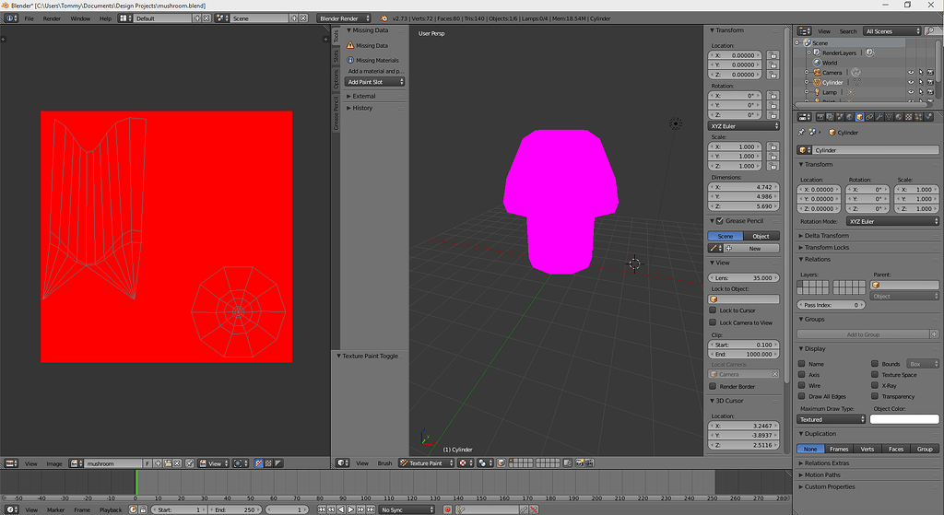Open the Texture Paint mode dropdown
Viewport: 944px width, 515px height.
pos(427,462)
